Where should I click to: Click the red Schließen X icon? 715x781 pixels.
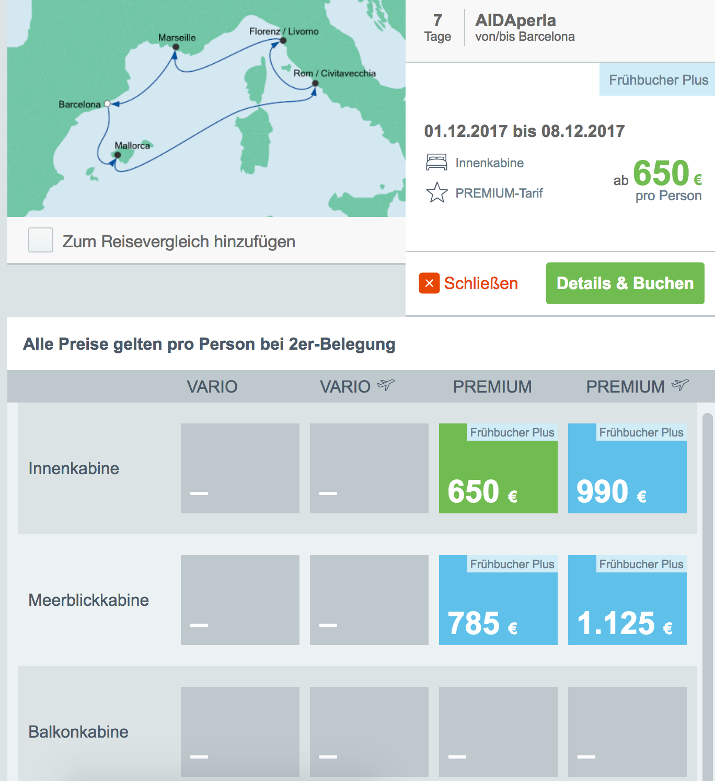pyautogui.click(x=429, y=283)
